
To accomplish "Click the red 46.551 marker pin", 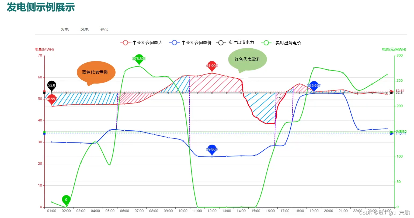I will coord(51,99).
